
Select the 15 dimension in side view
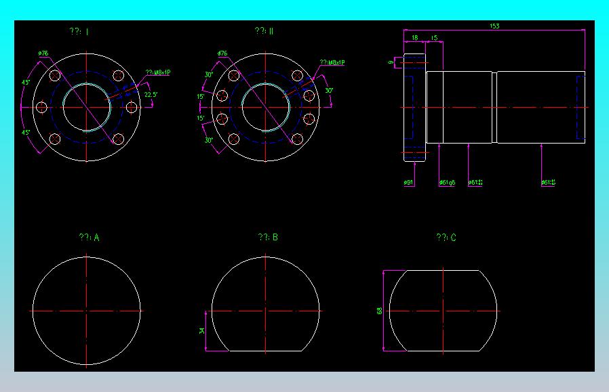point(434,38)
